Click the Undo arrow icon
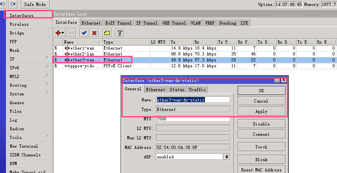Screen dimensions: 337x173 pyautogui.click(x=3, y=4)
